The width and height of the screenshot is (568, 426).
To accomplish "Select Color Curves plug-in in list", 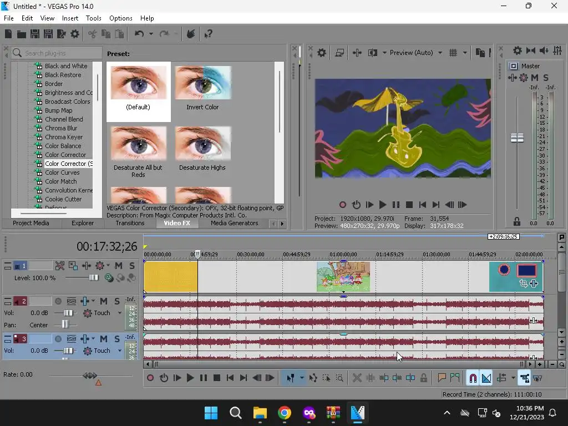I will pos(62,173).
